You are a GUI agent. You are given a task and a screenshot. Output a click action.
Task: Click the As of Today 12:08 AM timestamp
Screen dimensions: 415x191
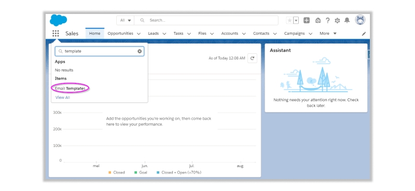click(x=227, y=58)
